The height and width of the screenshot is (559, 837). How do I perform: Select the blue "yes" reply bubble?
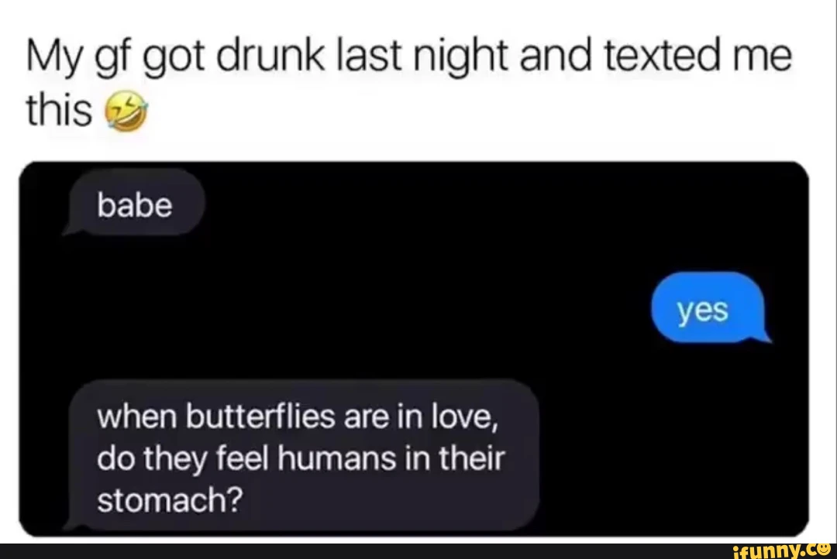[709, 308]
